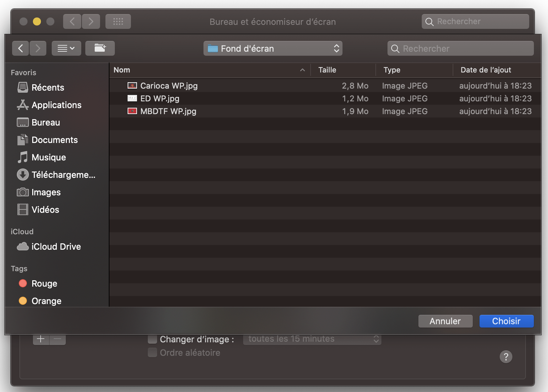Select the Orange tag
This screenshot has width=548, height=392.
(56, 301)
